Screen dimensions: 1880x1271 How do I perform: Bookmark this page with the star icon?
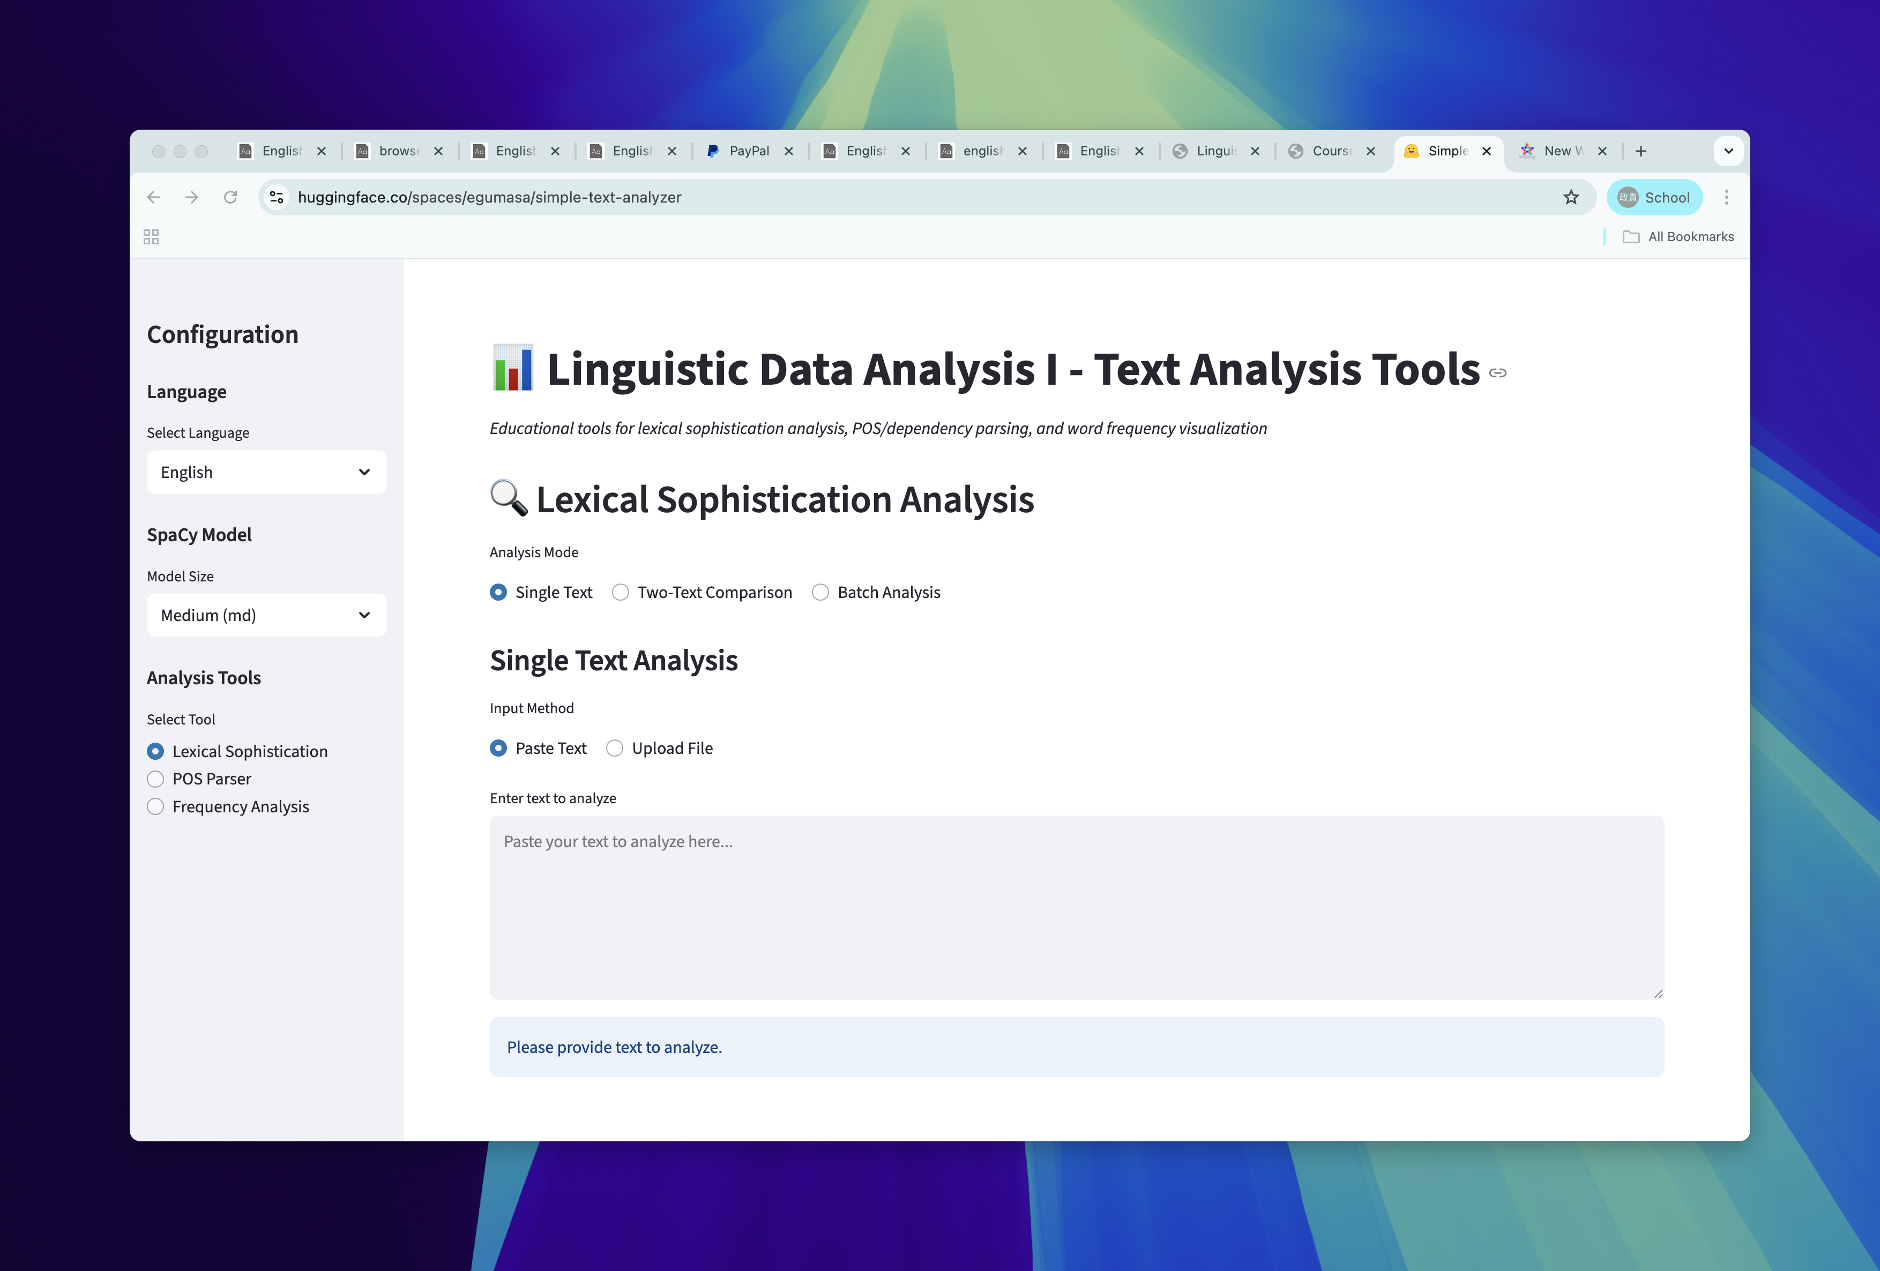click(x=1570, y=197)
